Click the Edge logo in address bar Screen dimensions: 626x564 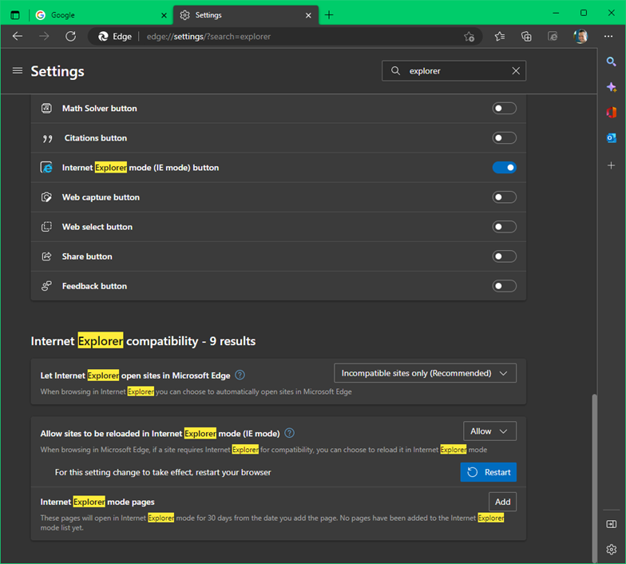tap(104, 37)
